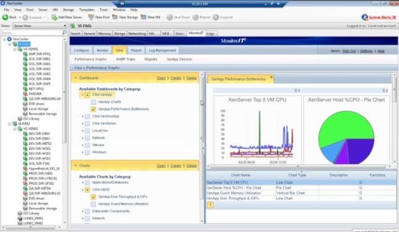Select the VS-XEN01 server icon
The height and width of the screenshot is (232, 399).
(20, 49)
